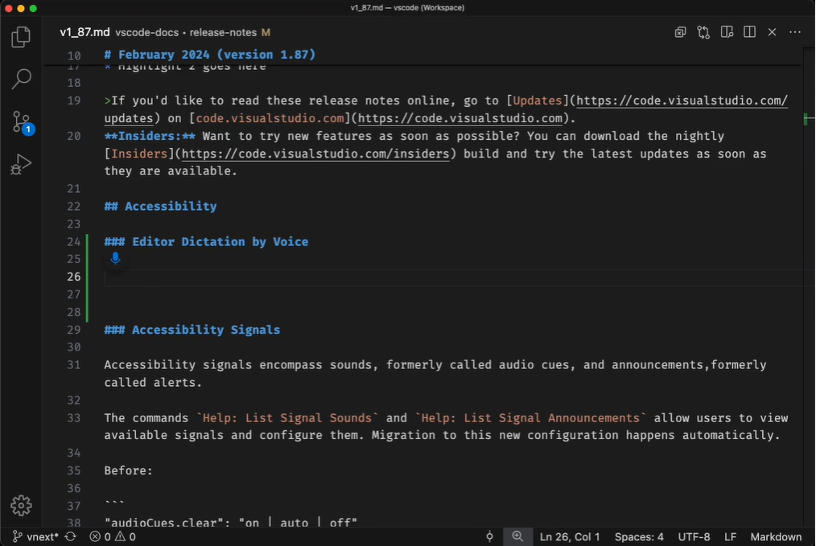
Task: Open the editor actions overflow menu
Action: click(x=794, y=32)
